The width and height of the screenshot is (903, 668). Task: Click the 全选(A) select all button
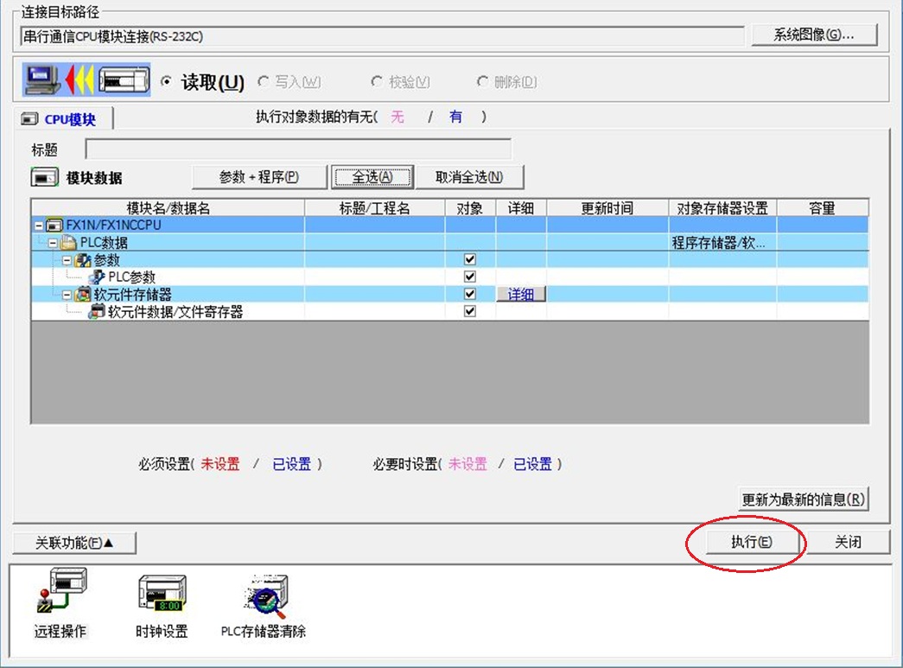click(372, 177)
